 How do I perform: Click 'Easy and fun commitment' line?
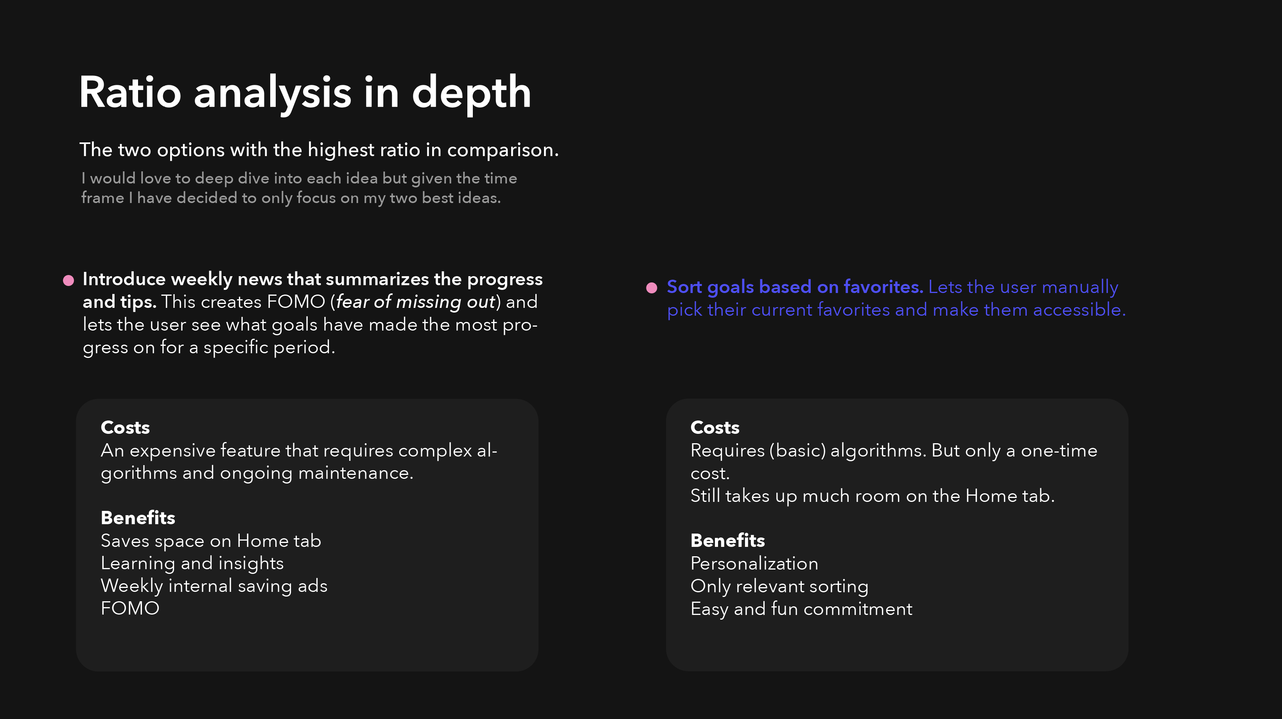click(x=801, y=609)
